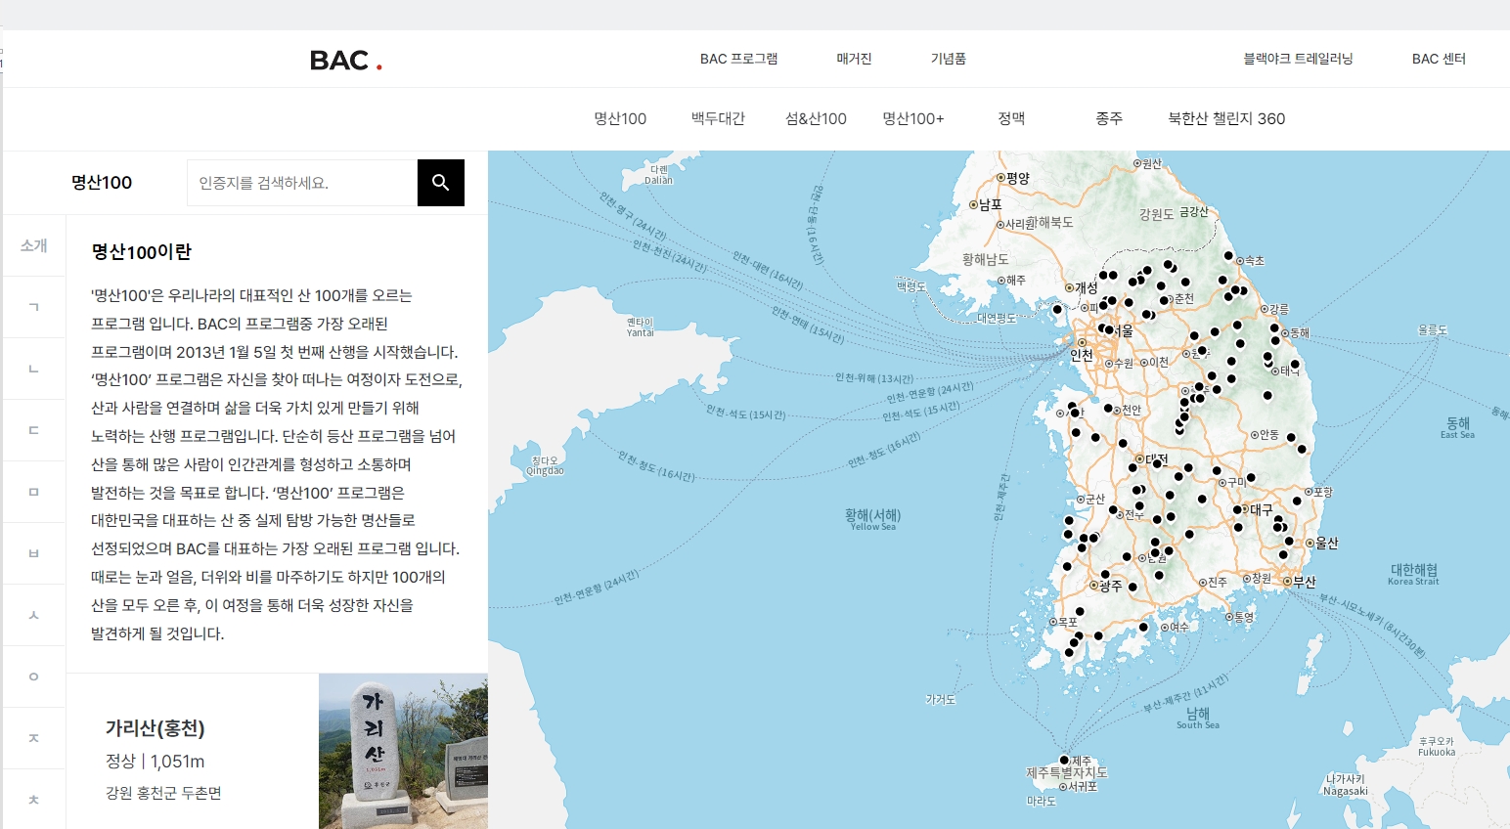Toggle the ㅊ consonant index filter
Screen dimensions: 1510x829
(x=34, y=799)
